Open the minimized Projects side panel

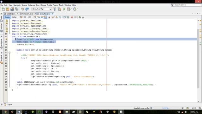[x=1, y=60]
